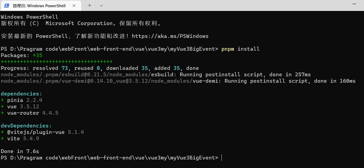The height and width of the screenshot is (168, 364).
Task: Open a new terminal tab with plus
Action: [90, 5]
